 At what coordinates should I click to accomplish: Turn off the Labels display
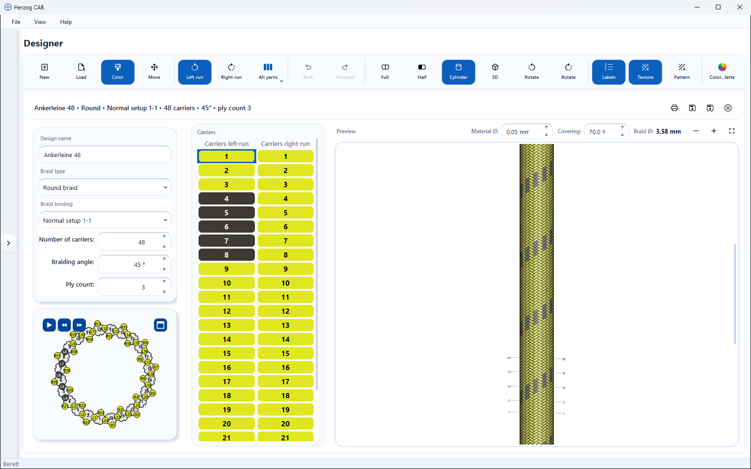(x=609, y=72)
